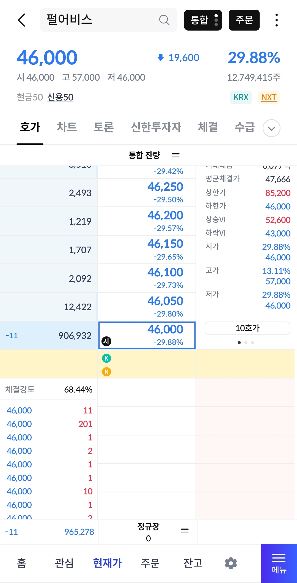This screenshot has height=583, width=297.
Task: Open the purple 메뉴 hamburger button
Action: [x=279, y=563]
